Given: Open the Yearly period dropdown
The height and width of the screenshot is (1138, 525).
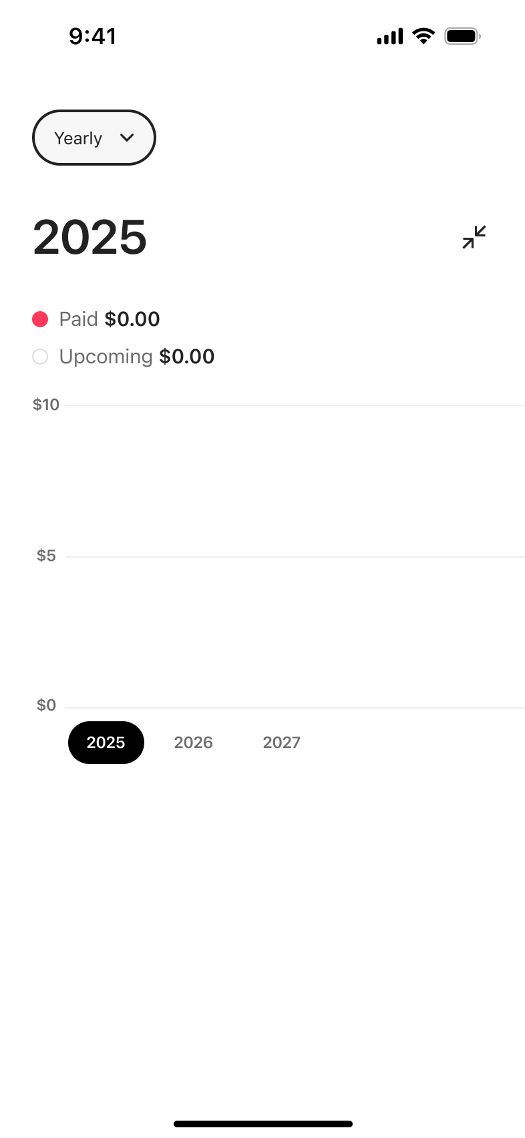Looking at the screenshot, I should [94, 138].
